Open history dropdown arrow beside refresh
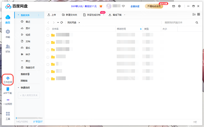 58,23
